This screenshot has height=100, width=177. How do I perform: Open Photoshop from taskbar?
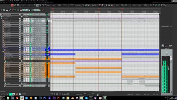click(45, 98)
